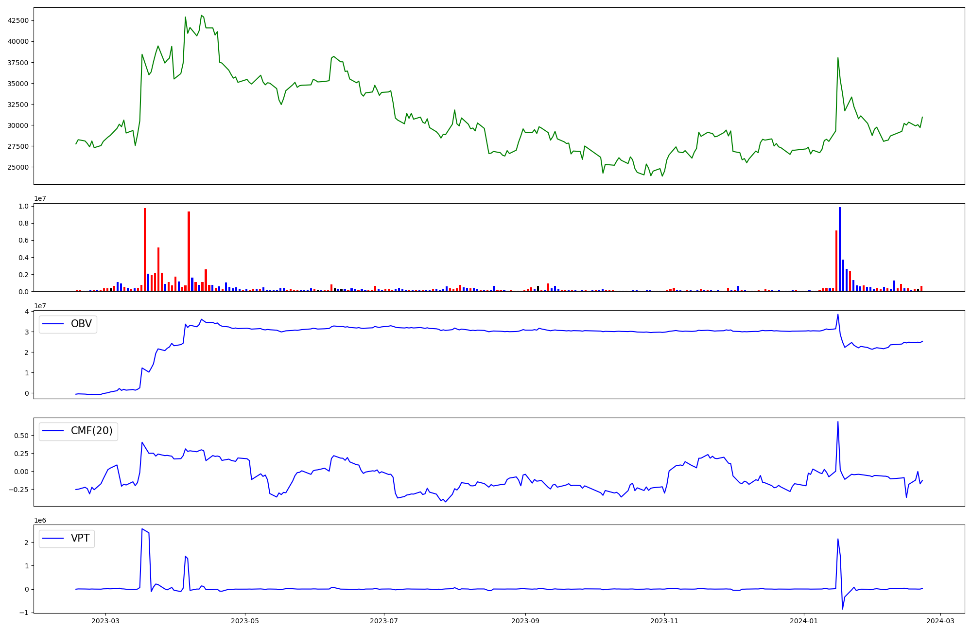
Task: Click the tallest red volume bar
Action: pyautogui.click(x=145, y=249)
